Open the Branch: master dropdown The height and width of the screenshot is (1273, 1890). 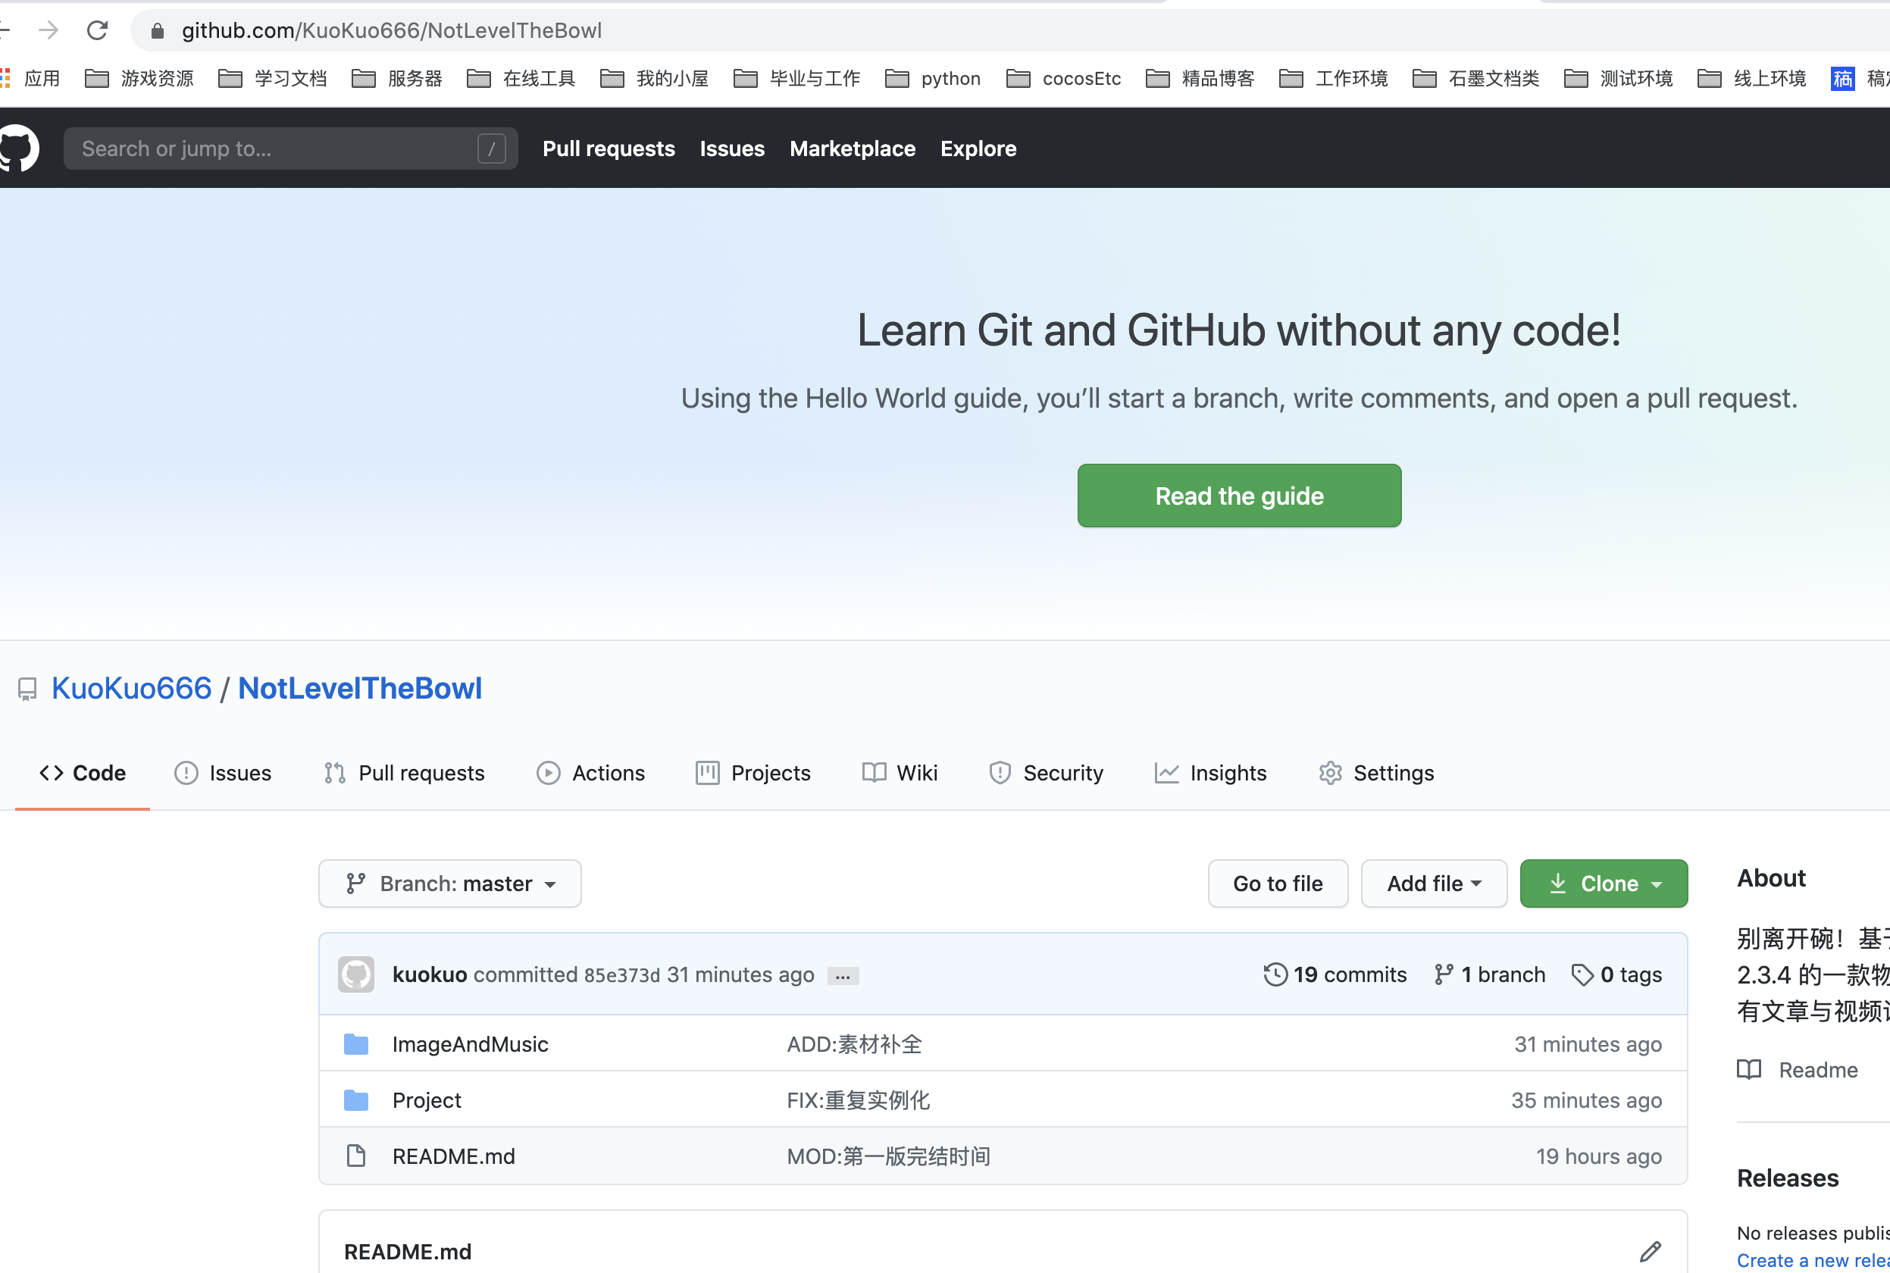(x=450, y=884)
